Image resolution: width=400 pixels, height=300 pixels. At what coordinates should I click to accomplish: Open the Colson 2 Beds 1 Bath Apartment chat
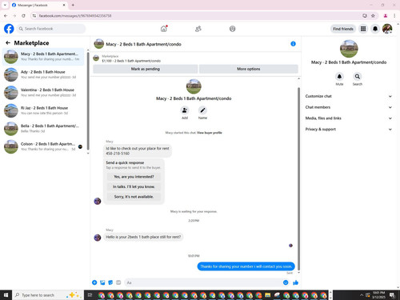pos(43,146)
